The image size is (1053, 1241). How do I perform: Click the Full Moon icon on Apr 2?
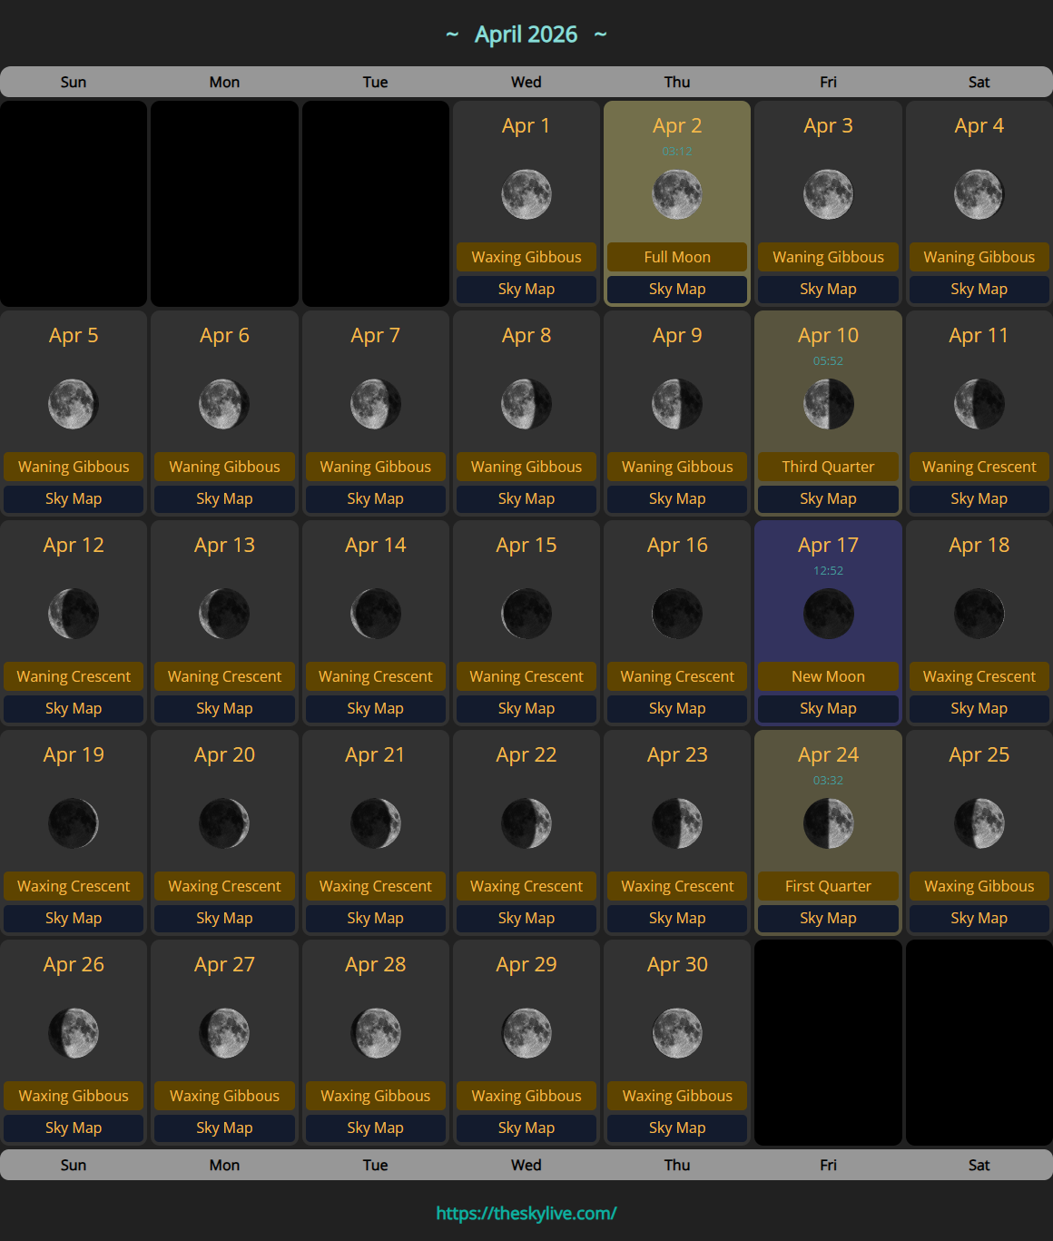[x=676, y=193]
